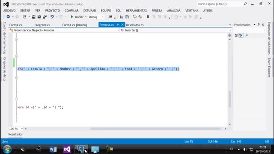Open the Orígenes de datos side tab

(5, 69)
